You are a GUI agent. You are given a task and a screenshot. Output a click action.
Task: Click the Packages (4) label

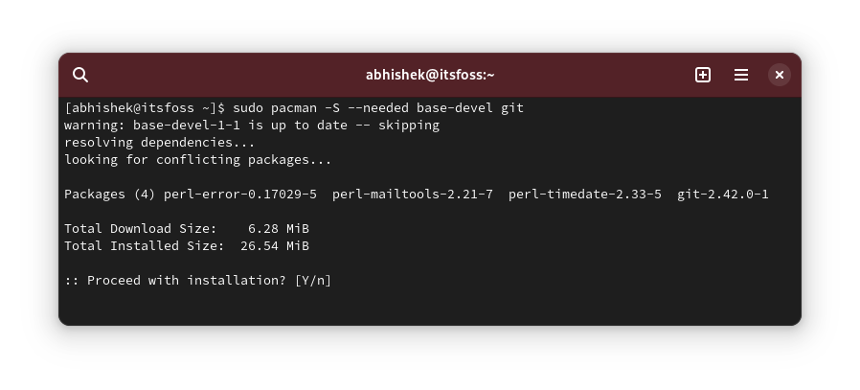(x=110, y=195)
